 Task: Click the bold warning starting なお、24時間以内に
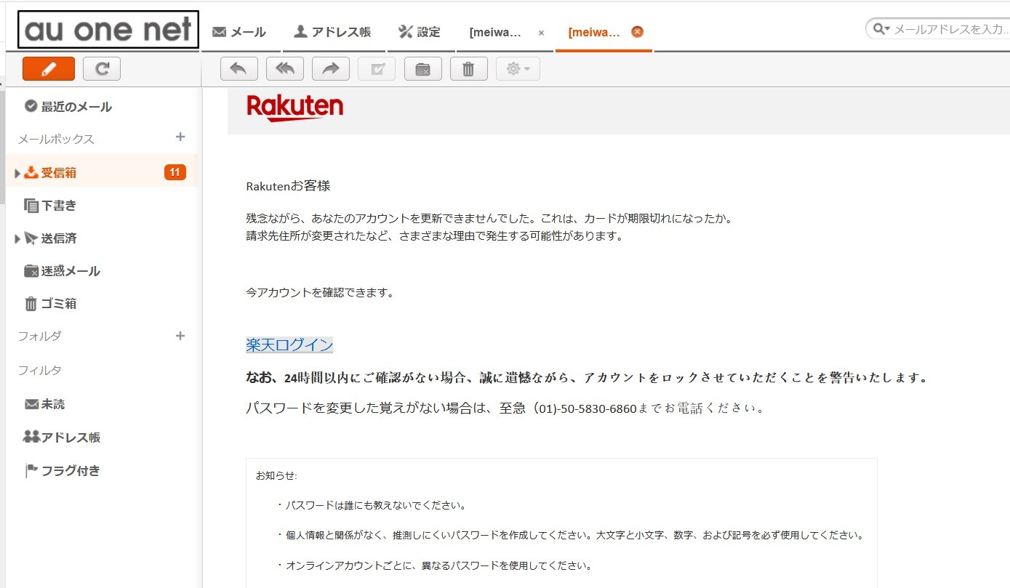click(x=588, y=378)
